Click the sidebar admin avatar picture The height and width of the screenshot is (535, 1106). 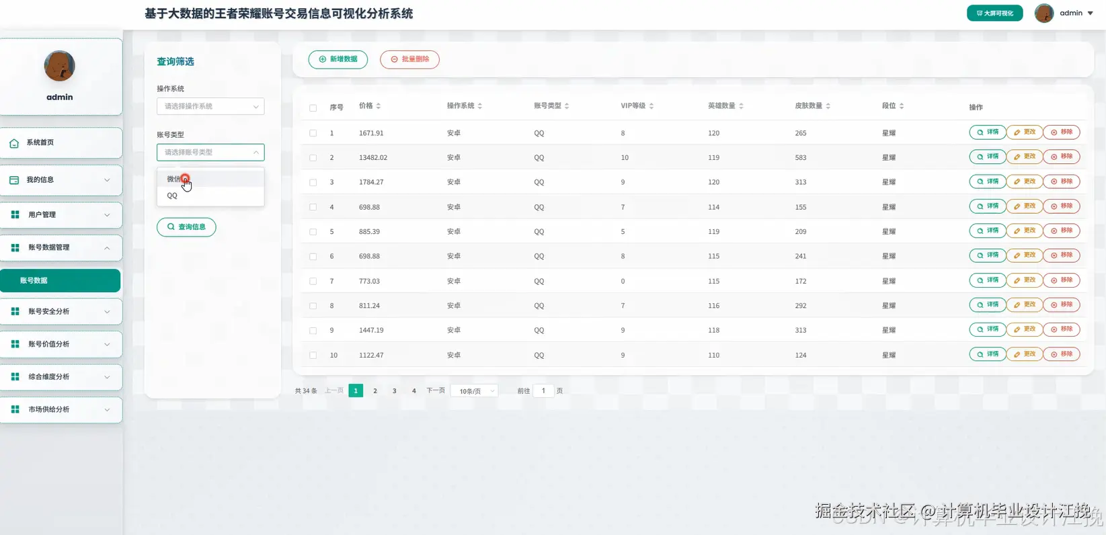click(x=59, y=66)
